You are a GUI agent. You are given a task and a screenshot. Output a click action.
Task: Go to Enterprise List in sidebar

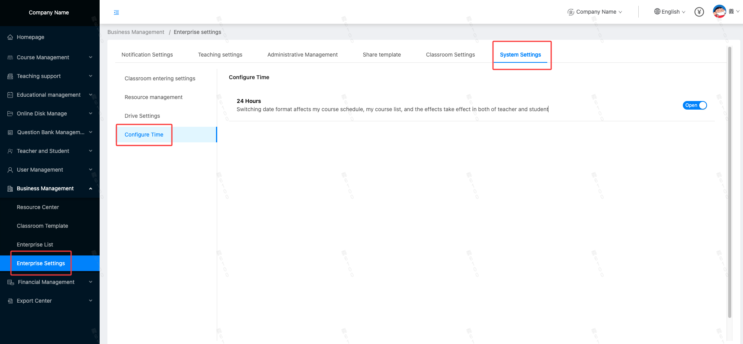(35, 245)
